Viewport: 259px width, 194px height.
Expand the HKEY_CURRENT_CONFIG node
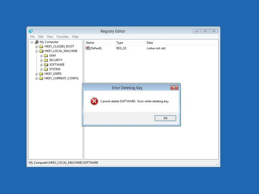pos(36,79)
